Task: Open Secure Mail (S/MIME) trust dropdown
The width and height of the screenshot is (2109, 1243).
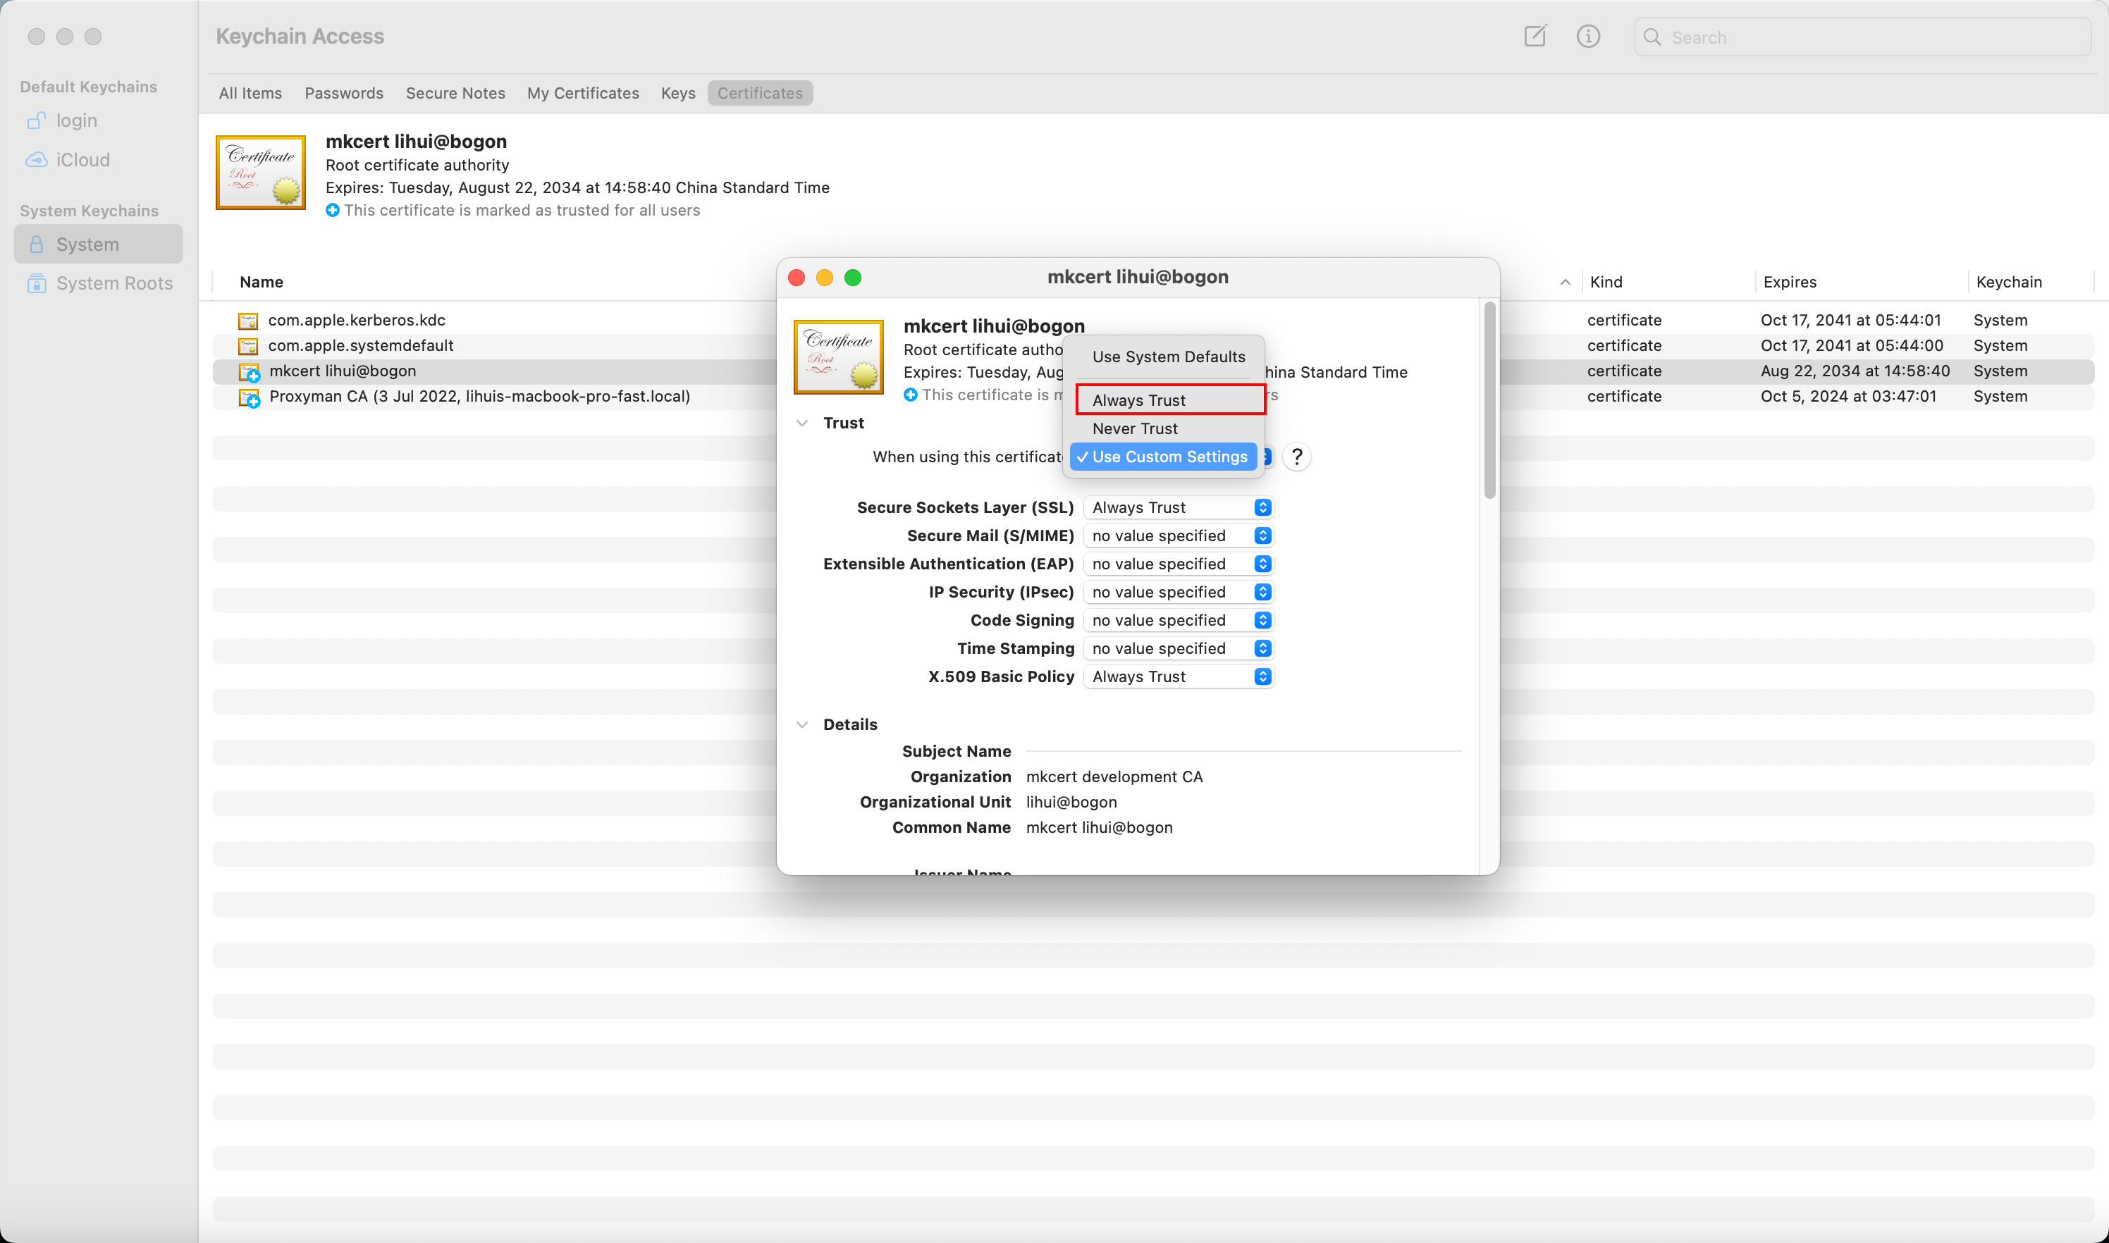Action: [1178, 536]
